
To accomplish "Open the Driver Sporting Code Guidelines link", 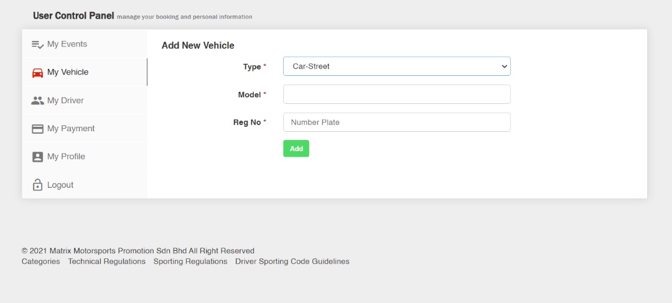I will 292,261.
